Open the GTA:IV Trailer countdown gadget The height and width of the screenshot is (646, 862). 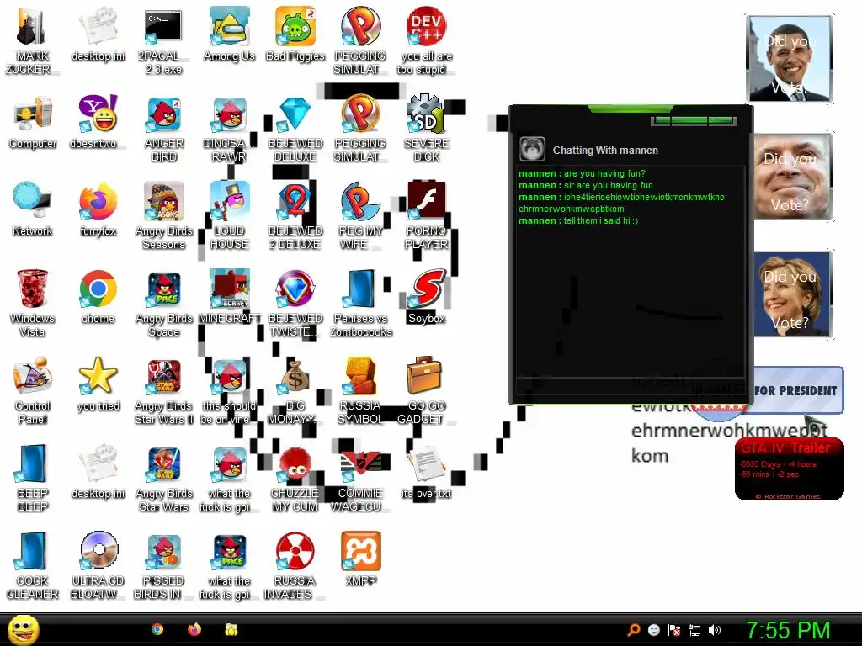click(790, 469)
